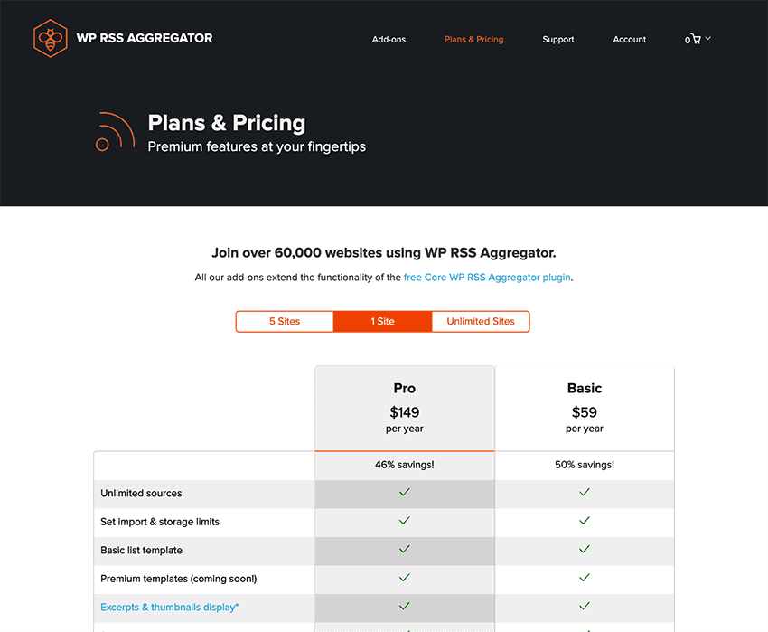
Task: Click Pro checkmark for Excerpts & thumbnails display
Action: pyautogui.click(x=404, y=606)
